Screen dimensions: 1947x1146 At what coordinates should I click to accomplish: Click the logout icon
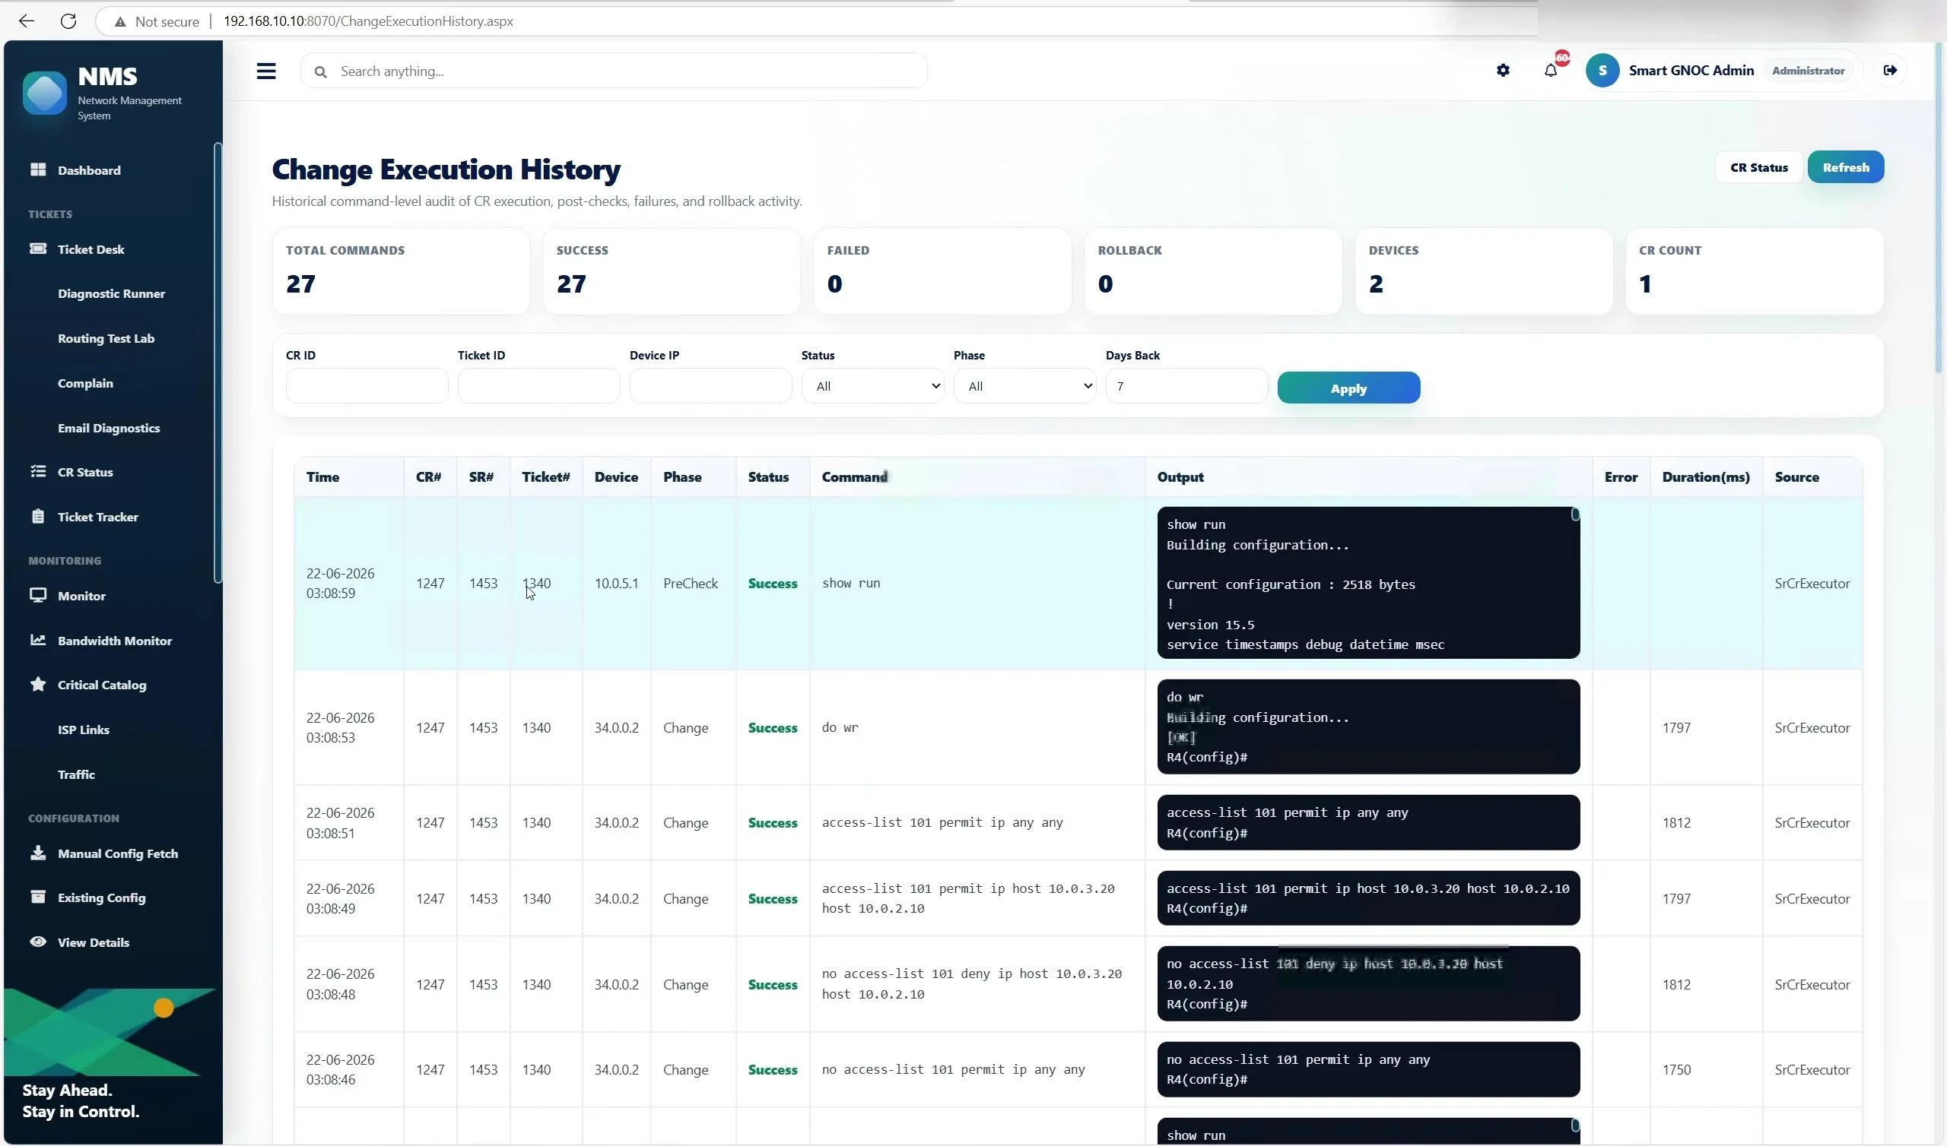point(1890,70)
